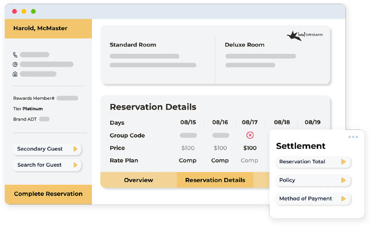Image resolution: width=371 pixels, height=226 pixels.
Task: Open the three-dot menu on Settlement card
Action: [353, 137]
